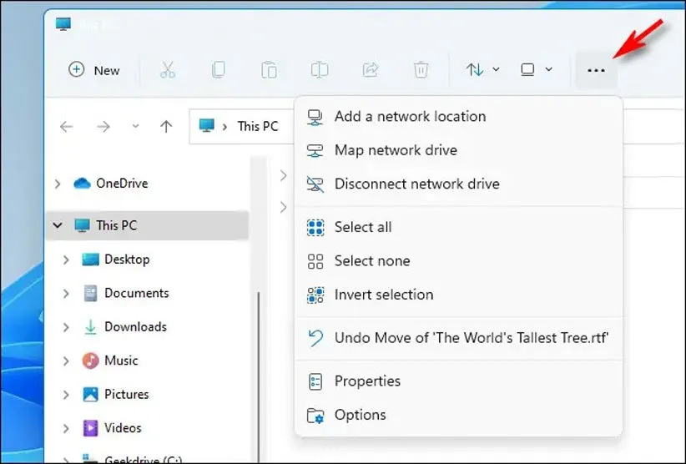Expand the OneDrive tree node
The width and height of the screenshot is (686, 464).
click(58, 184)
